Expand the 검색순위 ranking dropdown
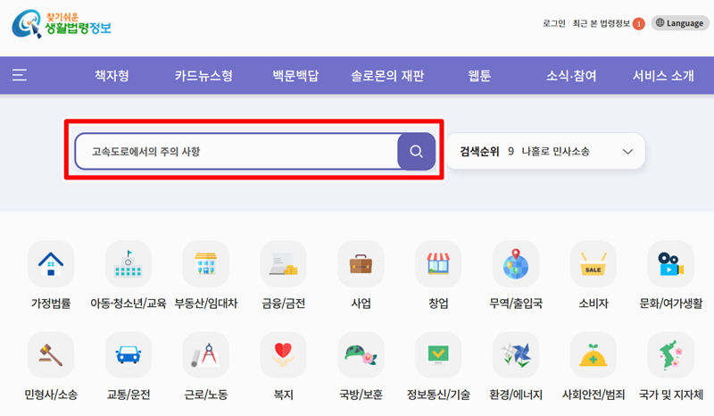 (627, 152)
